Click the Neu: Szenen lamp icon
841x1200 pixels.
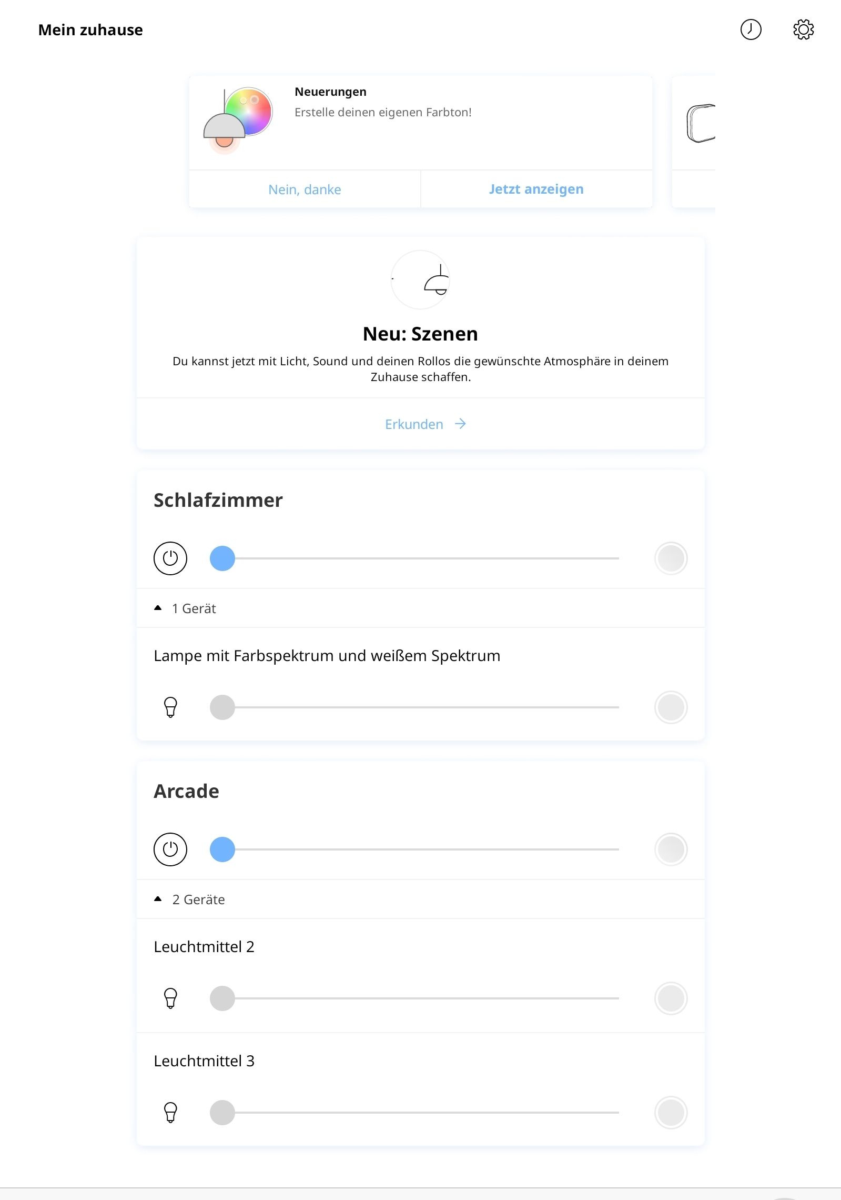[420, 279]
